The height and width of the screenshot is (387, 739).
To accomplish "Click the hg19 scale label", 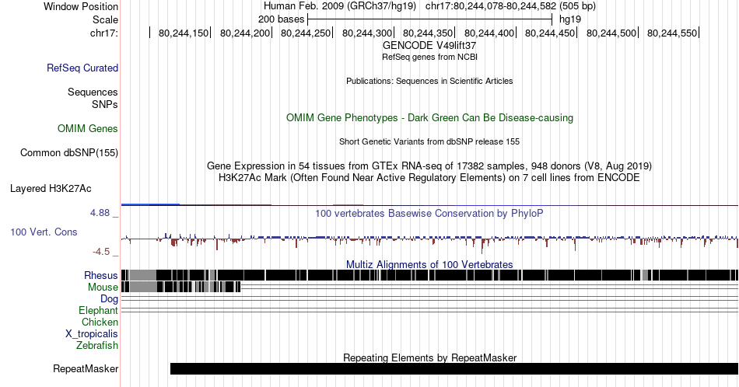I will tap(570, 19).
